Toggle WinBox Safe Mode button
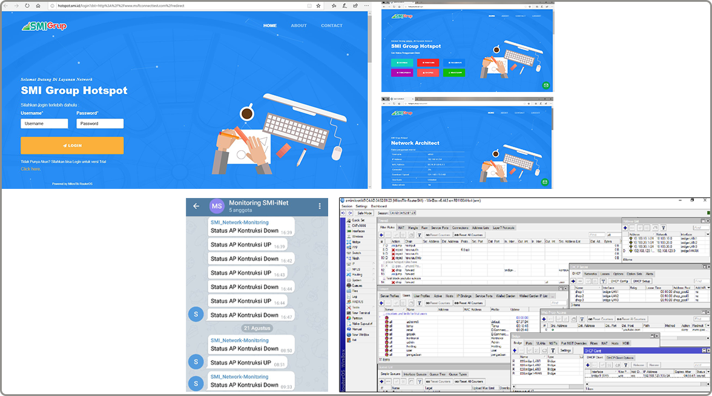 click(364, 213)
